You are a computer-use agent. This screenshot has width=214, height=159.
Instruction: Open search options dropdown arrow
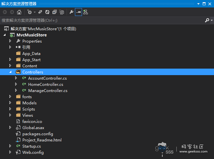212,20
